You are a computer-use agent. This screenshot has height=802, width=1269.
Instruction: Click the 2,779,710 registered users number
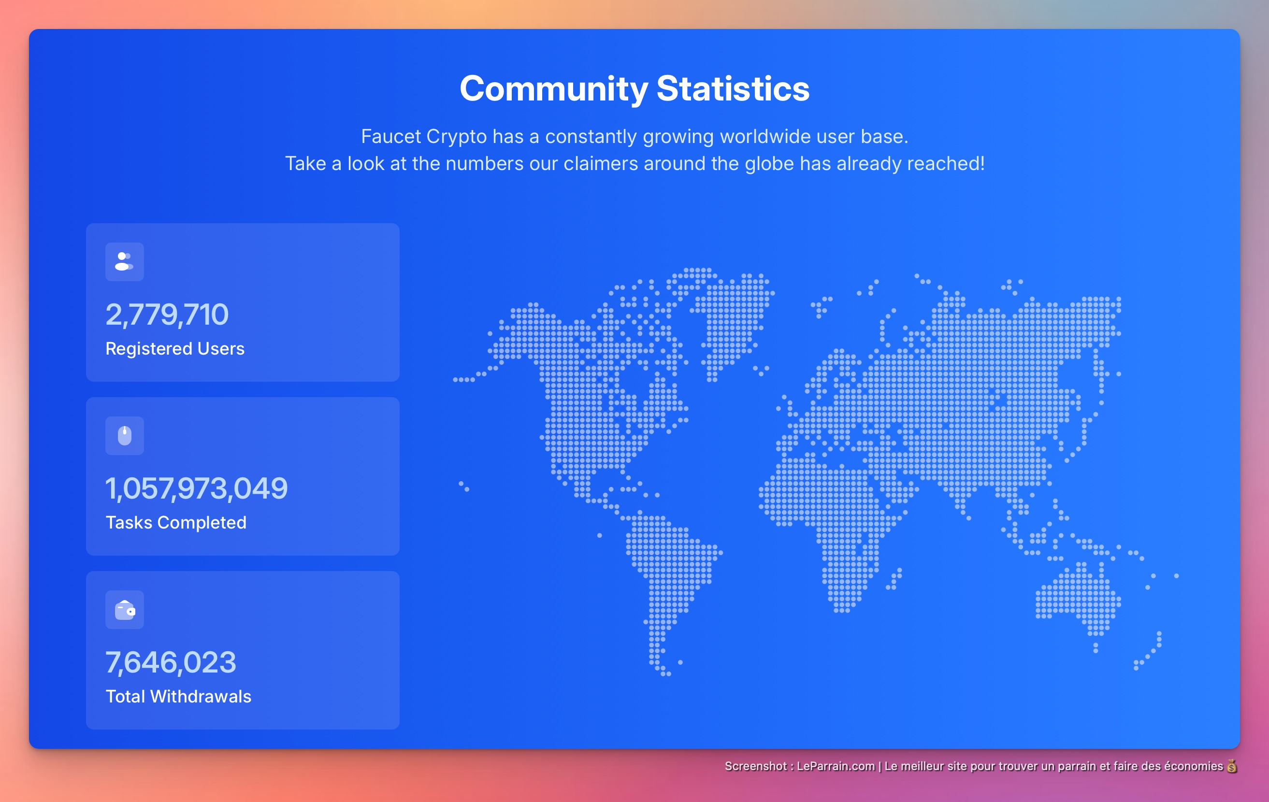167,315
